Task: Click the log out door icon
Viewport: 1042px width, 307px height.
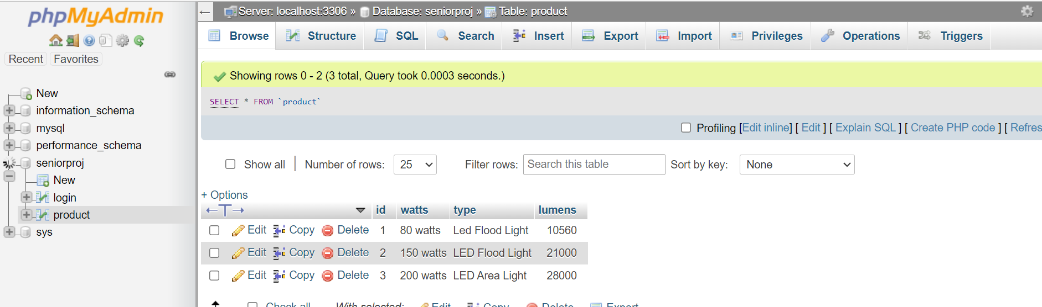Action: coord(73,40)
